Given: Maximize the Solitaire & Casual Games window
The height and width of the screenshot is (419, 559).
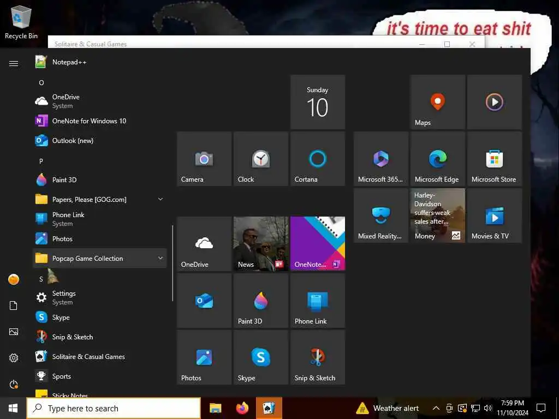Looking at the screenshot, I should pos(447,44).
